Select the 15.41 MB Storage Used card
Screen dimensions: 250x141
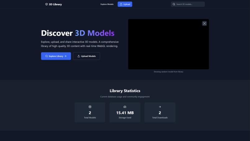(125, 112)
